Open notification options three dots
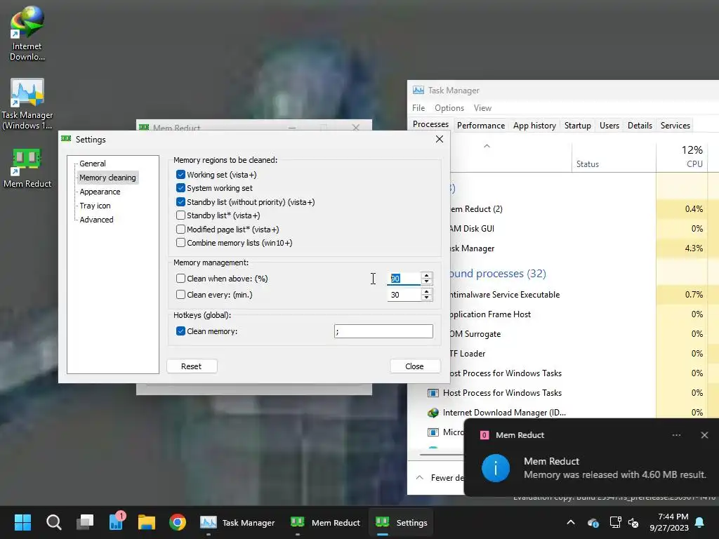Screen dimensions: 719x539 point(676,435)
